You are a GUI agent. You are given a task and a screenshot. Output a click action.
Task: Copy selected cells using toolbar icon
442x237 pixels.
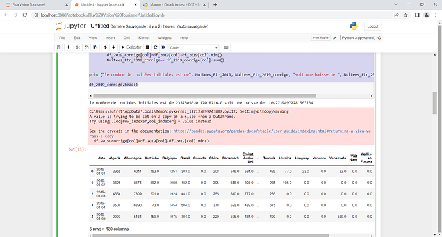click(86, 47)
